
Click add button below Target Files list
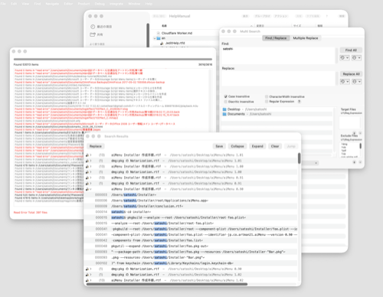pos(355,133)
